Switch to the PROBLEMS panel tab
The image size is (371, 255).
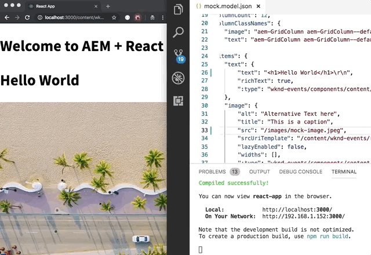(x=212, y=172)
